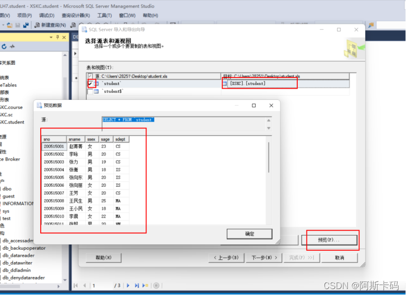
Task: Pin the Object Explorer panel
Action: click(x=58, y=37)
